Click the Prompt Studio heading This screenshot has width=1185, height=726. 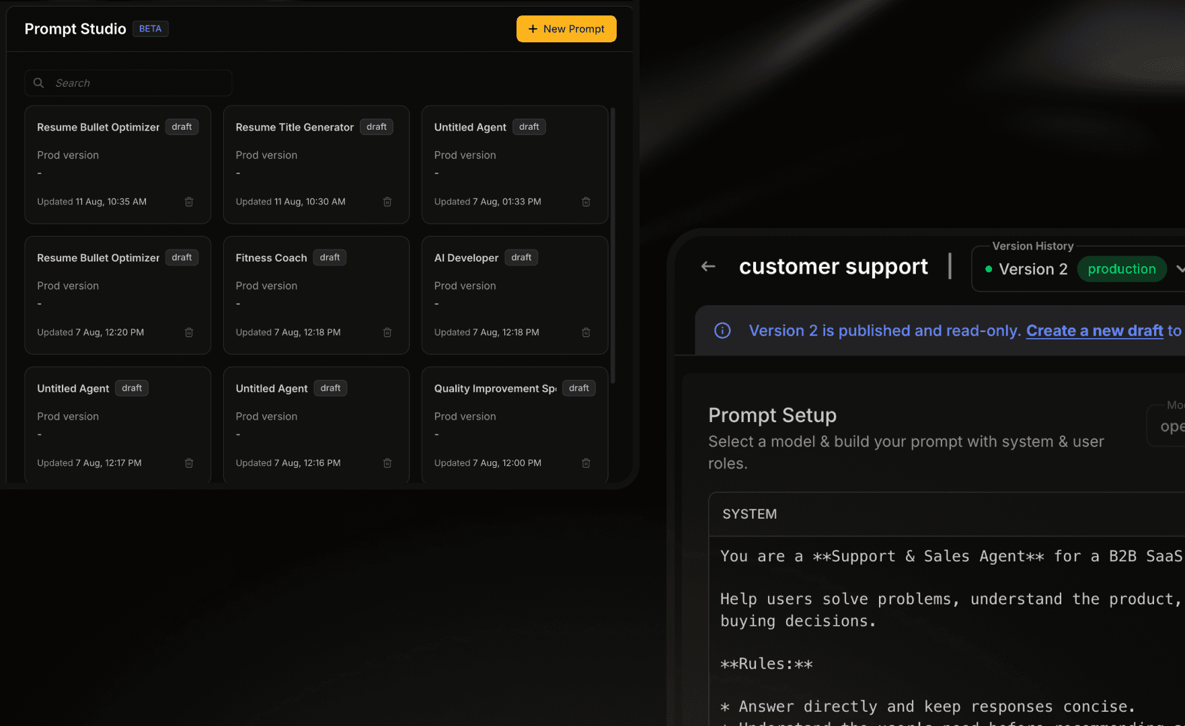click(75, 29)
